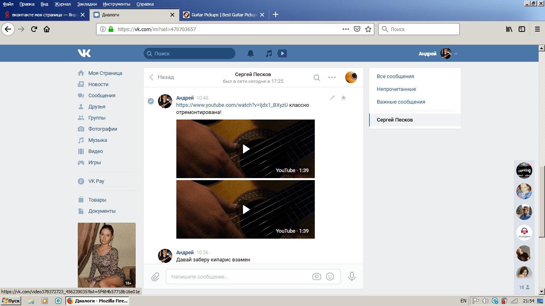Search within the Сергей Песков conversation
545x306 pixels.
click(316, 78)
